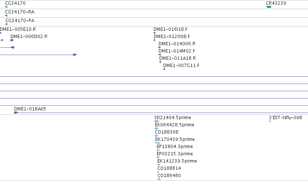Click the EP03215.3prime label
Image resolution: width=308 pixels, height=181 pixels.
(175, 154)
